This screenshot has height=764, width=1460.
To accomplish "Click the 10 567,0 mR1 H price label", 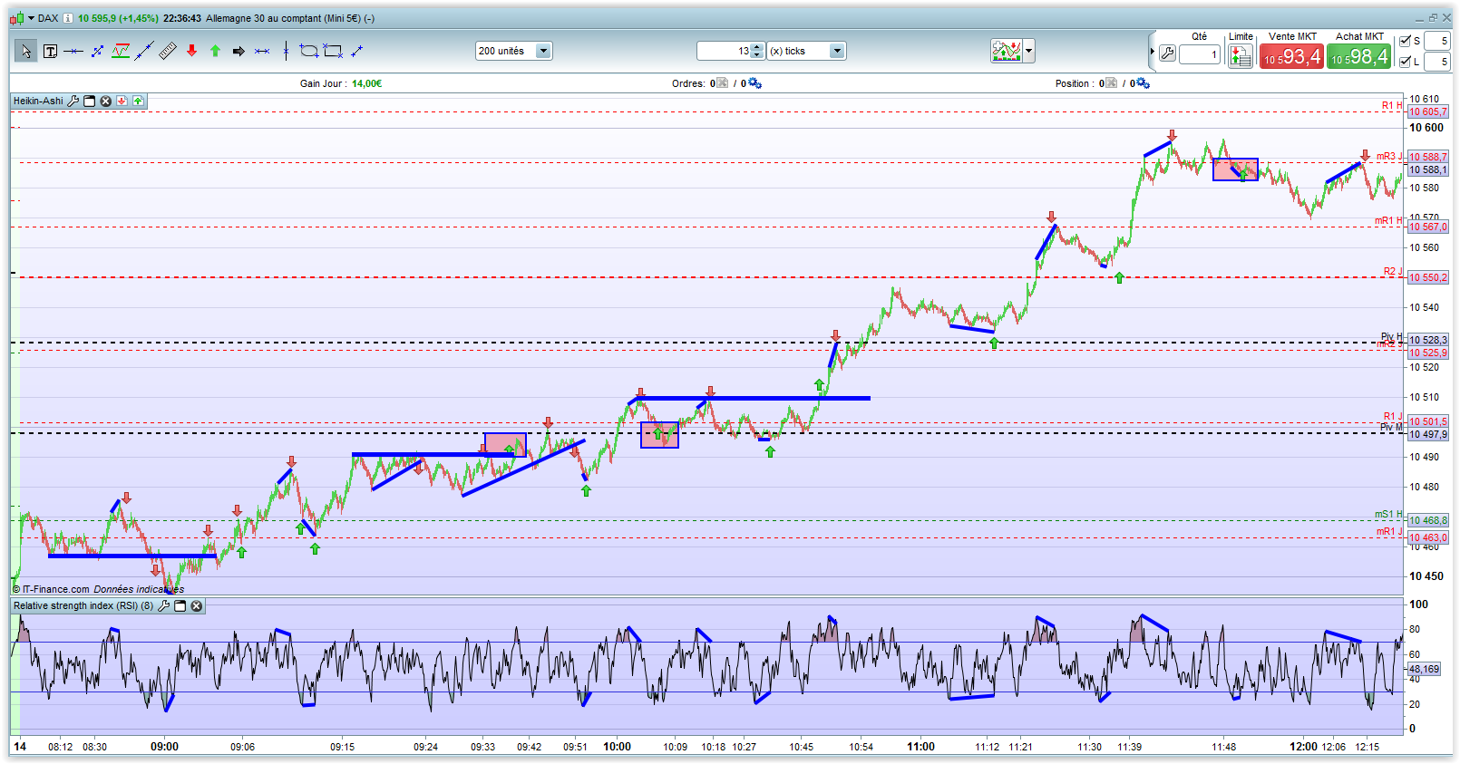I will click(1428, 227).
